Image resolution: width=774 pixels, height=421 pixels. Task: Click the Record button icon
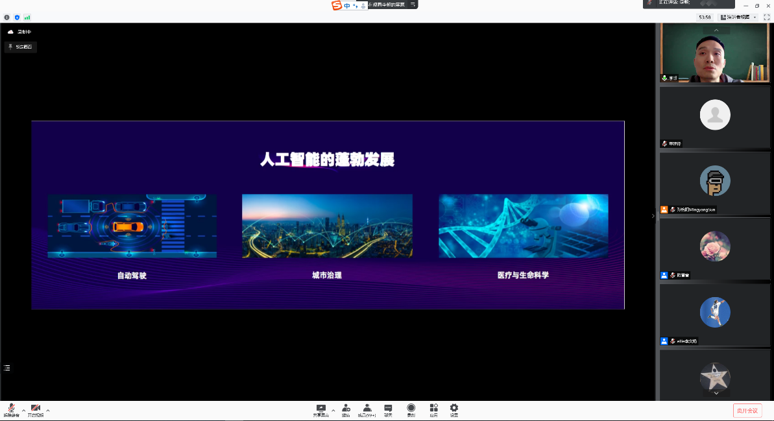tap(411, 409)
